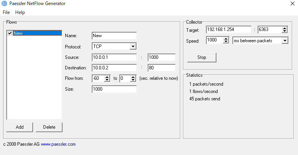Increase the Collector target port number
Image resolution: width=298 pixels, height=155 pixels.
(285, 28)
